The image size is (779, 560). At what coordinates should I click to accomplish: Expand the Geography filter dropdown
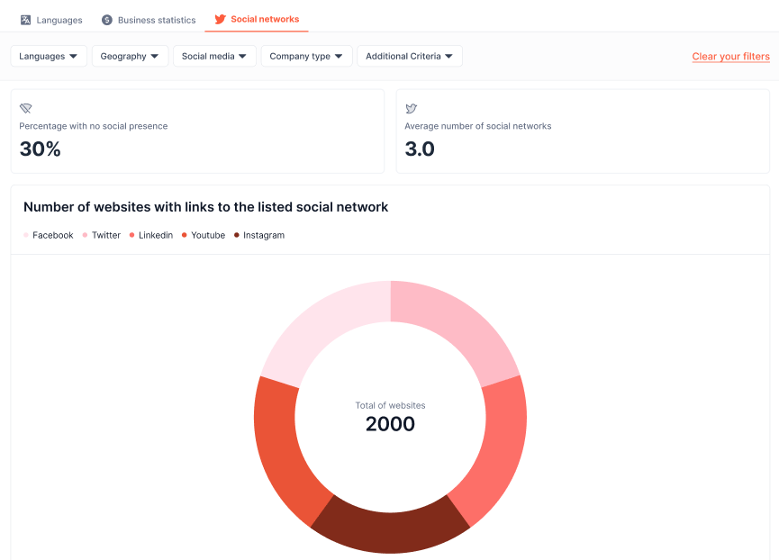tap(130, 56)
